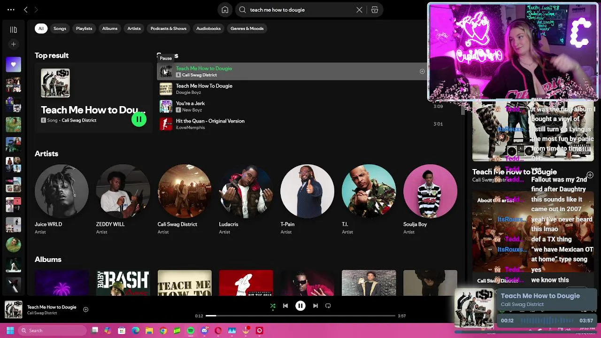
Task: Open Opera browser from the taskbar
Action: 218,330
